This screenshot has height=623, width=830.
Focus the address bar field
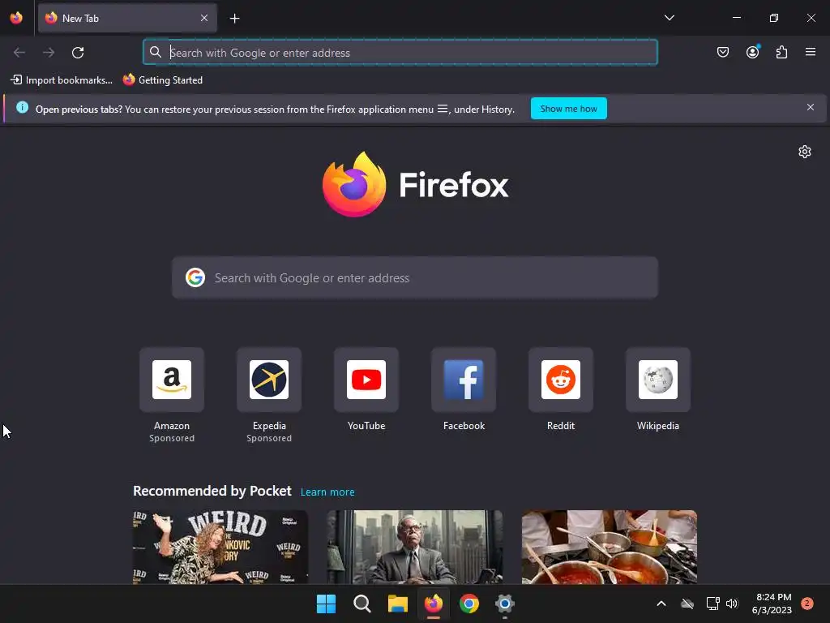(400, 53)
